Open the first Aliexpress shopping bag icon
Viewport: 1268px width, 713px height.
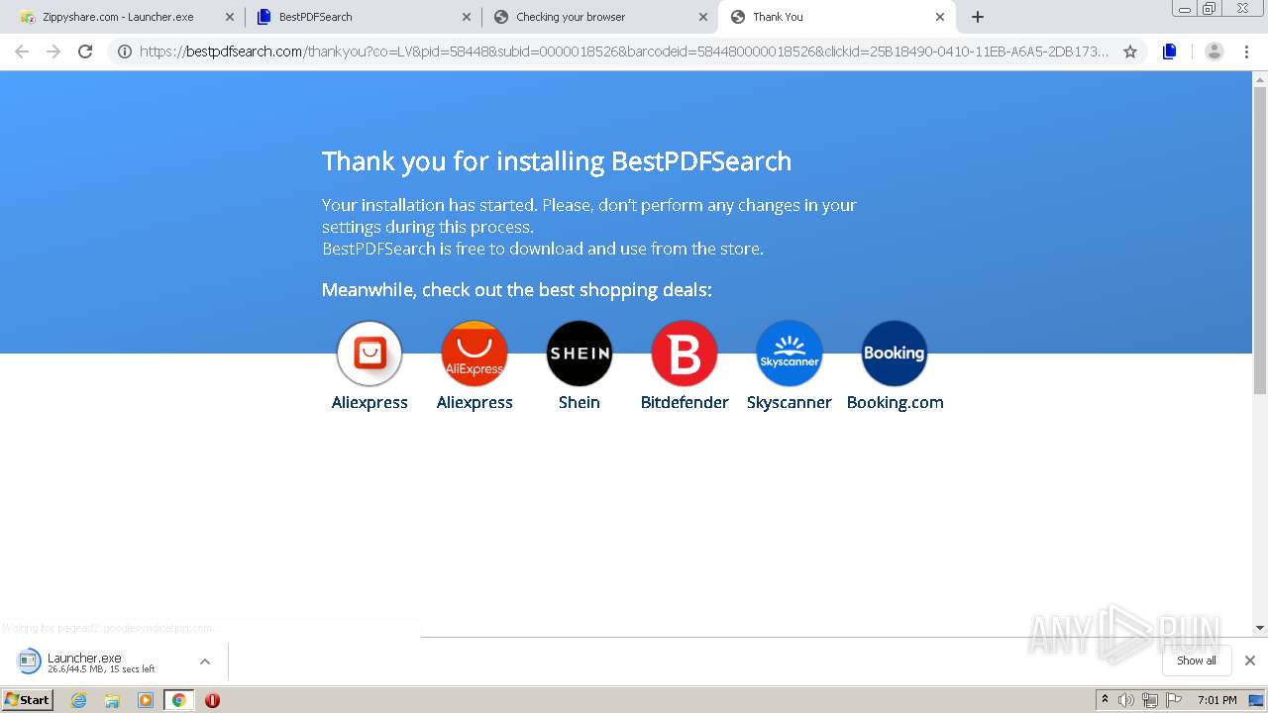[370, 354]
